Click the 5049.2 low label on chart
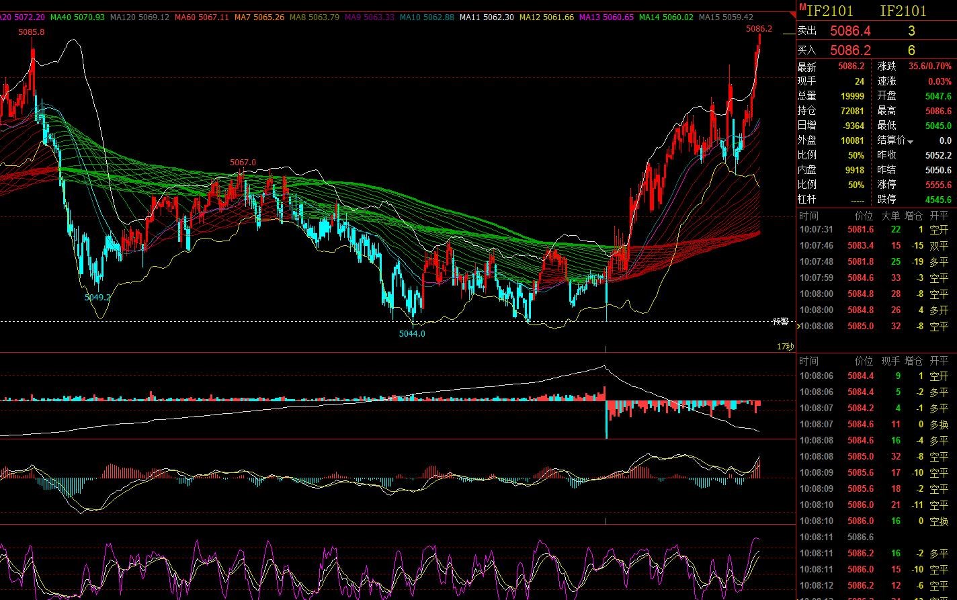 (97, 296)
